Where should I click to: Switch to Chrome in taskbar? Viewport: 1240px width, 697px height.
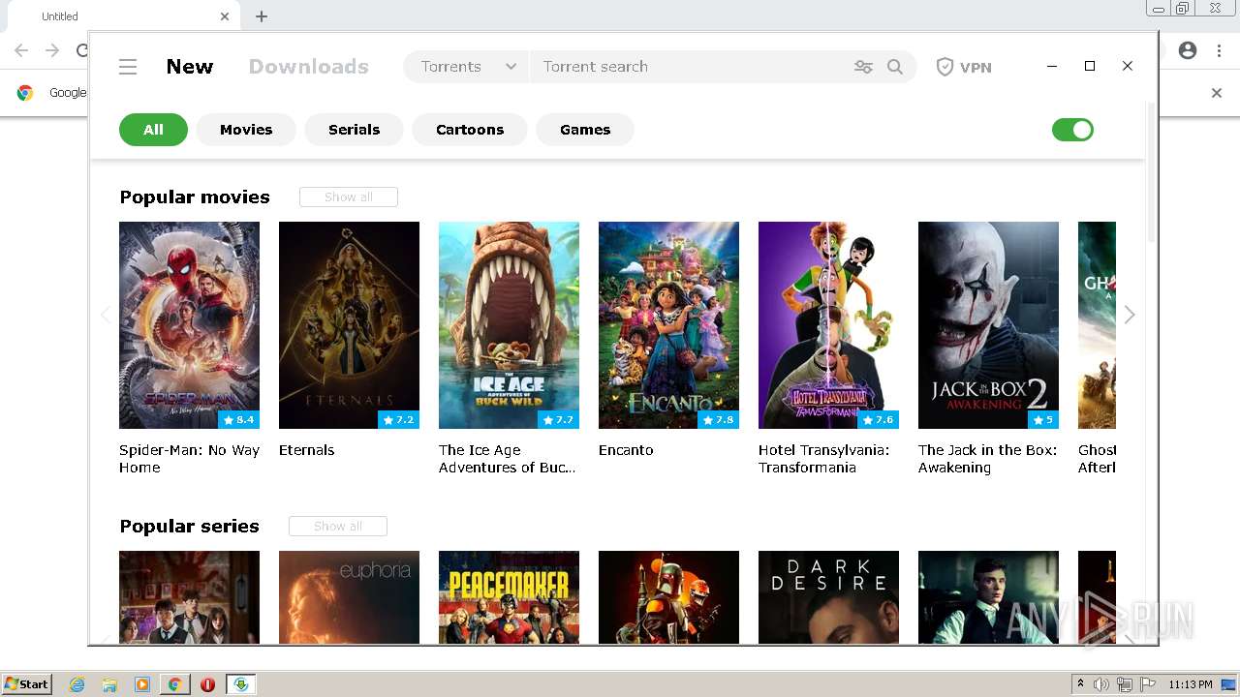coord(174,684)
